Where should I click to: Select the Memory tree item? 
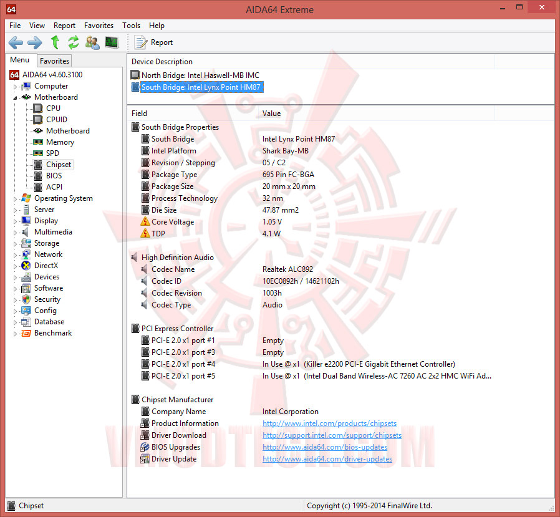point(60,142)
